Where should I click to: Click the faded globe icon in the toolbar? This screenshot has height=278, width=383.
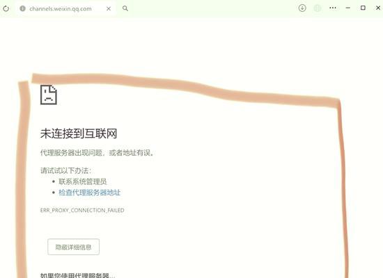tap(318, 8)
